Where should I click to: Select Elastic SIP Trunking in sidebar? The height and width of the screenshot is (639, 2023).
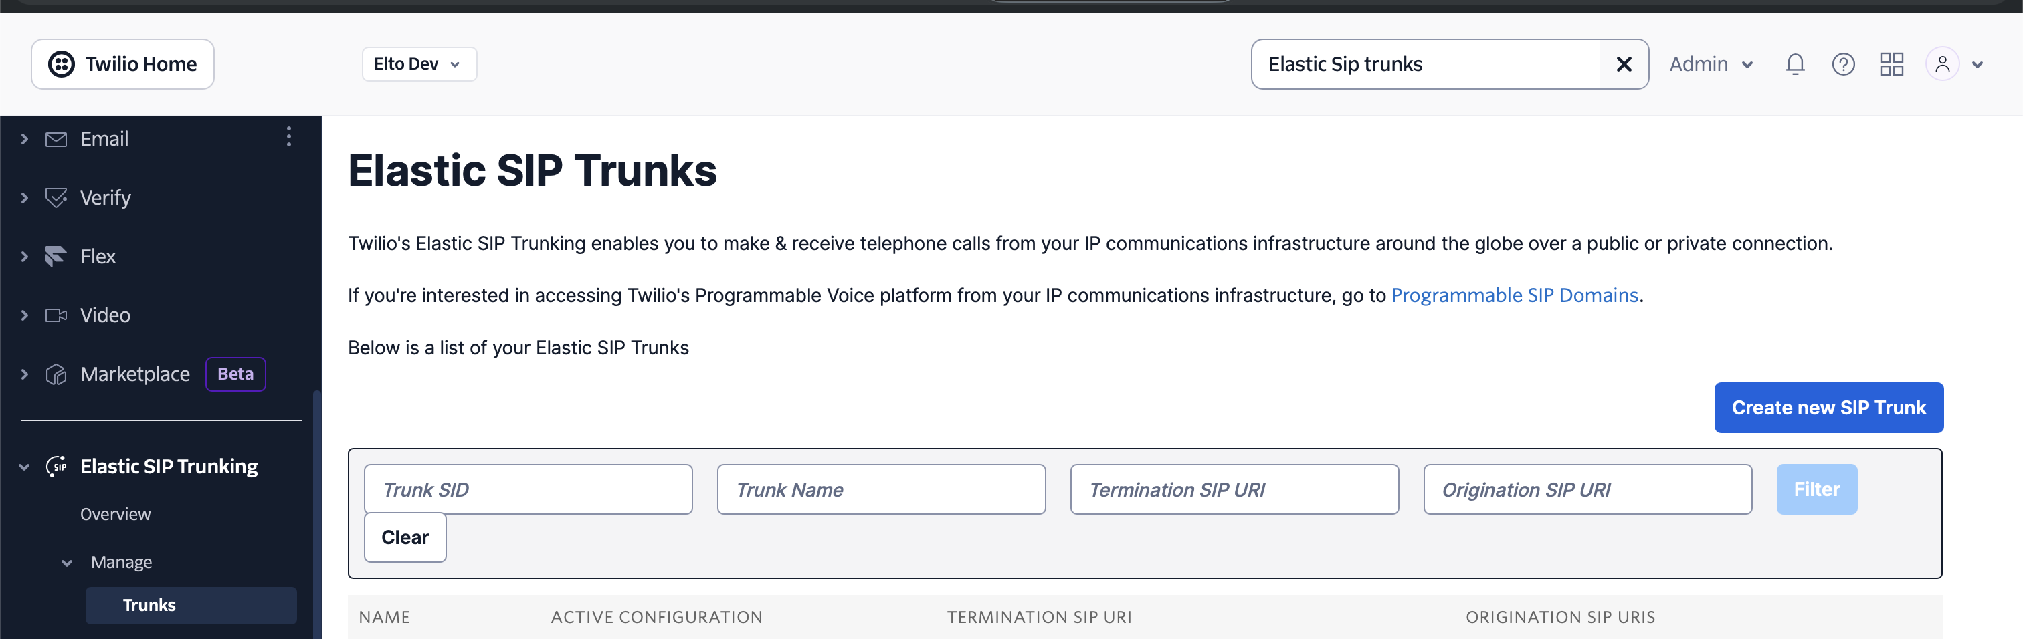coord(169,467)
